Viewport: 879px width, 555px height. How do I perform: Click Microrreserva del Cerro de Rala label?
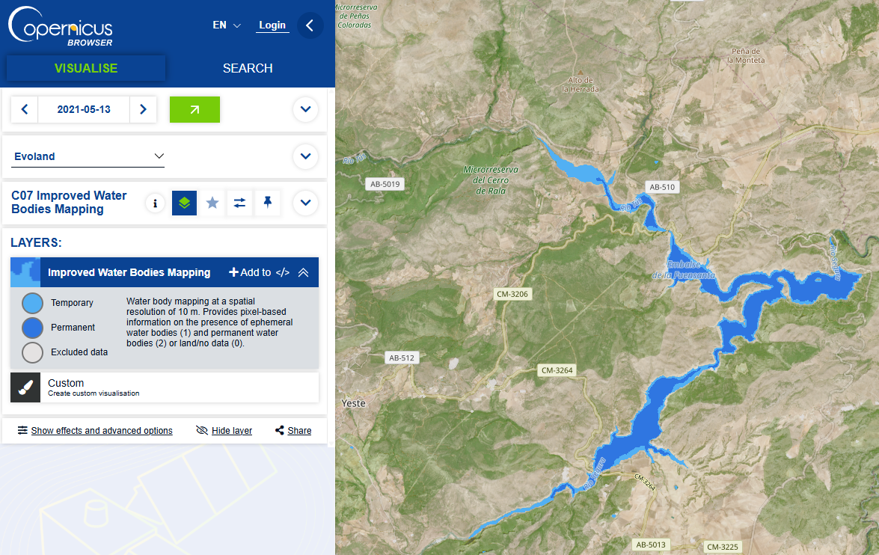[x=491, y=180]
